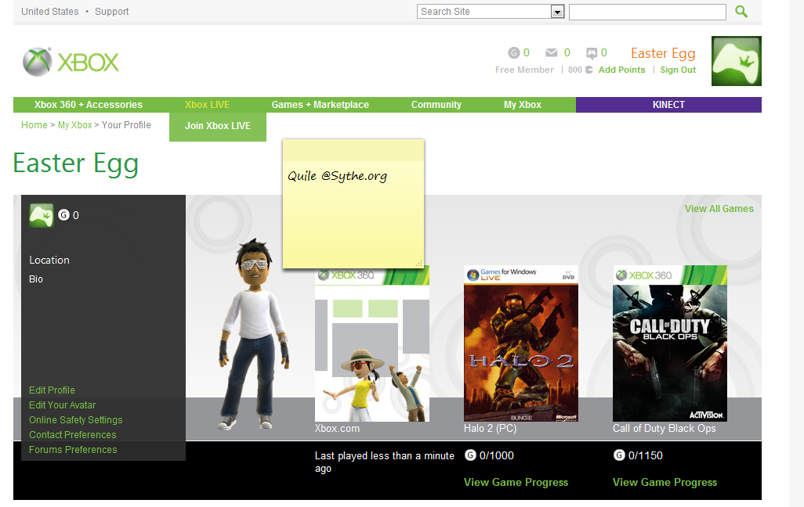Click the Easter Egg page heading
This screenshot has width=804, height=507.
click(x=76, y=164)
